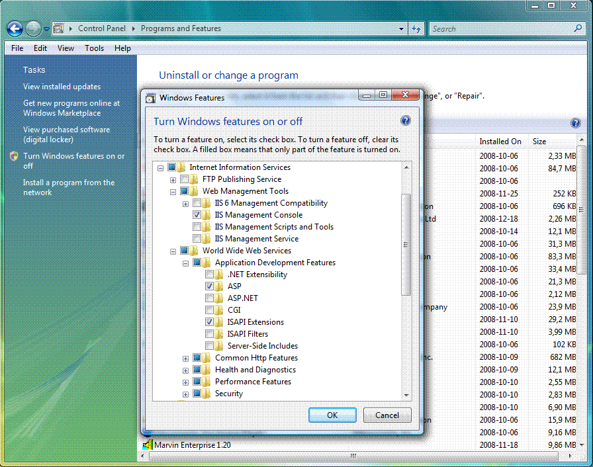Open the View menu

tap(66, 48)
